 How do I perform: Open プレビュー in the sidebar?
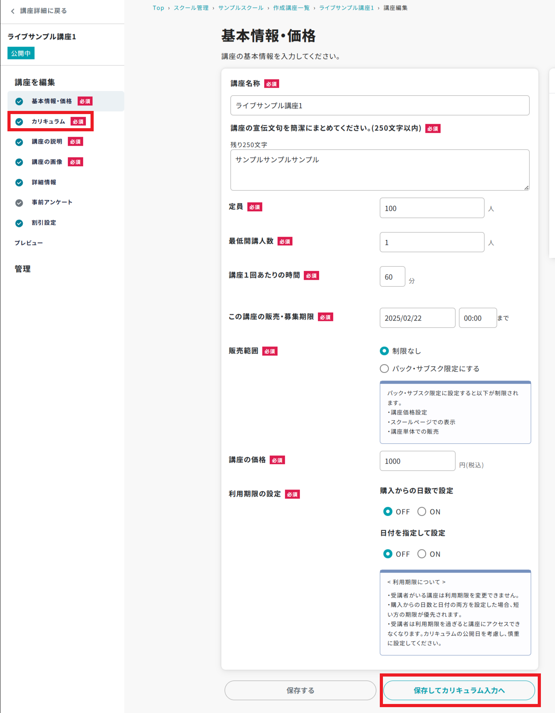(x=29, y=243)
